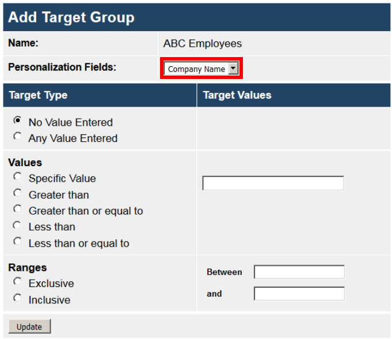Click the ABC Employees name text
The height and width of the screenshot is (339, 392).
pos(203,44)
